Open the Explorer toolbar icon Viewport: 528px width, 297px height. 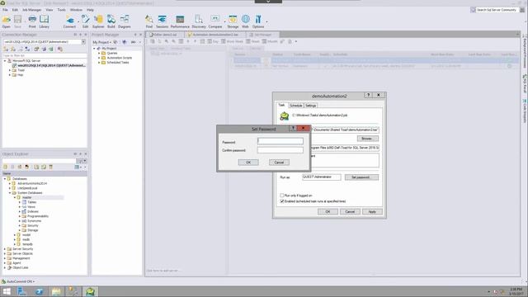(x=98, y=21)
